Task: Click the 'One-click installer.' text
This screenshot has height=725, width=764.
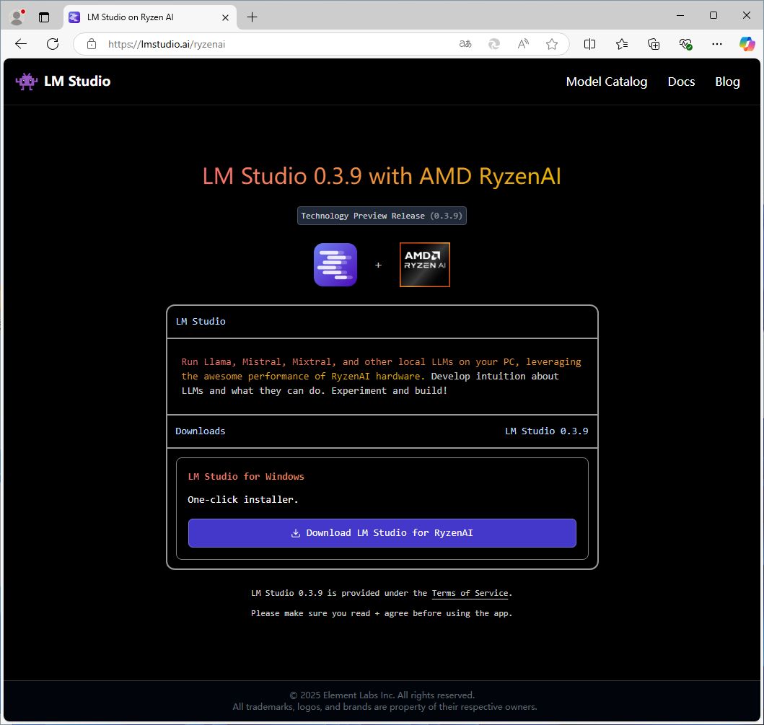Action: point(242,499)
